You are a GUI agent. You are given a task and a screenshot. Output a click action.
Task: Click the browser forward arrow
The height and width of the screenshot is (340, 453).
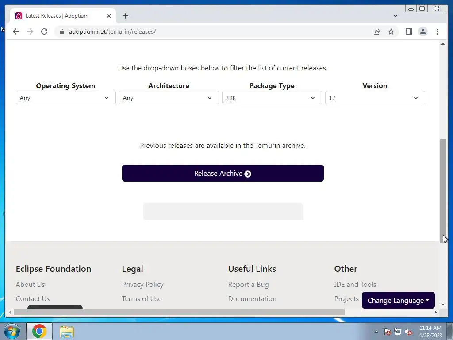click(30, 31)
